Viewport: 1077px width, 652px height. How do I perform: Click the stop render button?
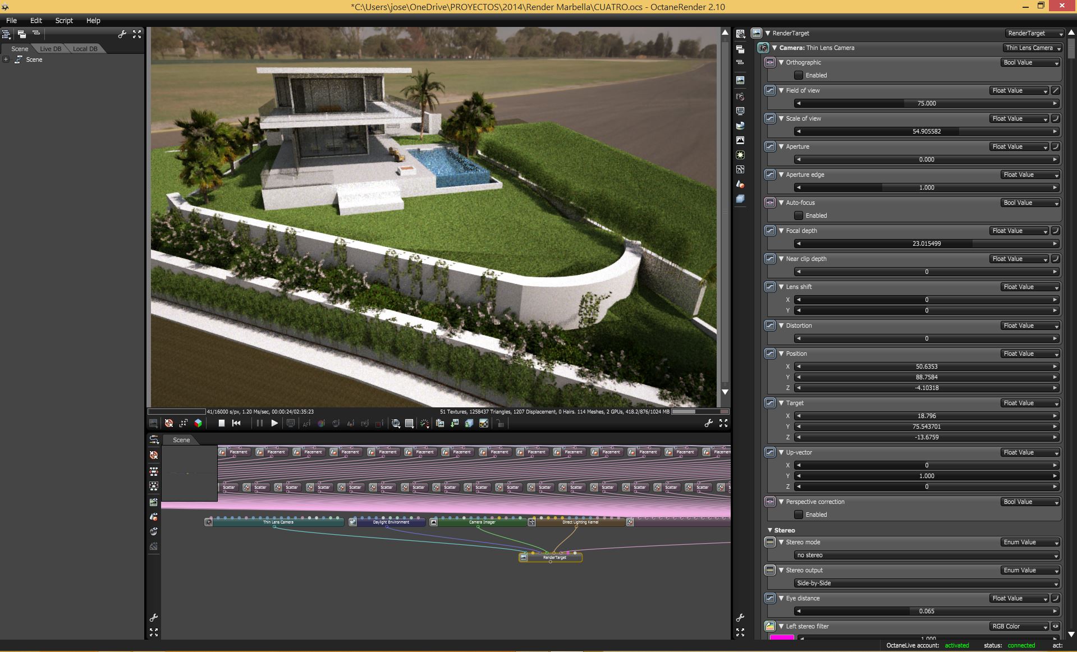point(221,424)
